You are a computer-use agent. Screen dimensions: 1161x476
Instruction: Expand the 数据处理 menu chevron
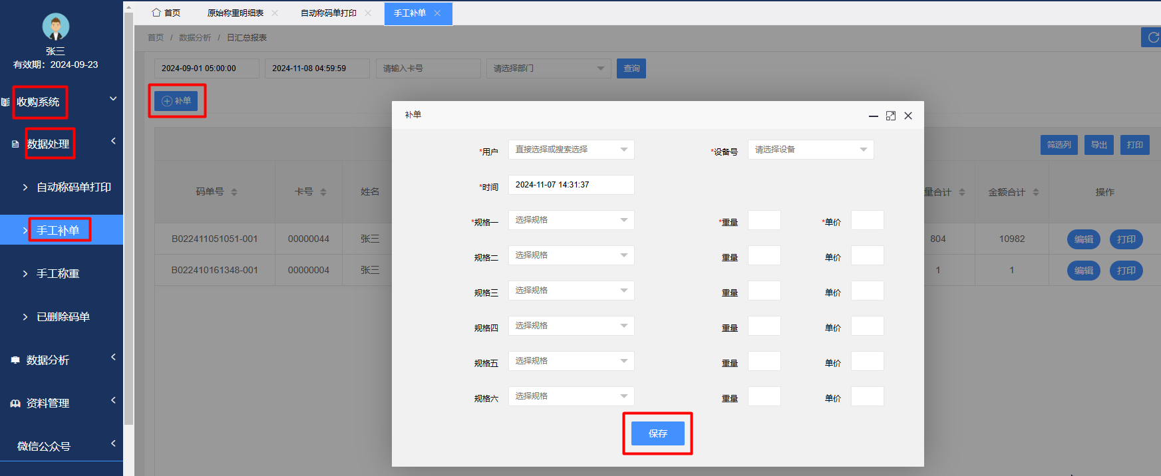(113, 141)
